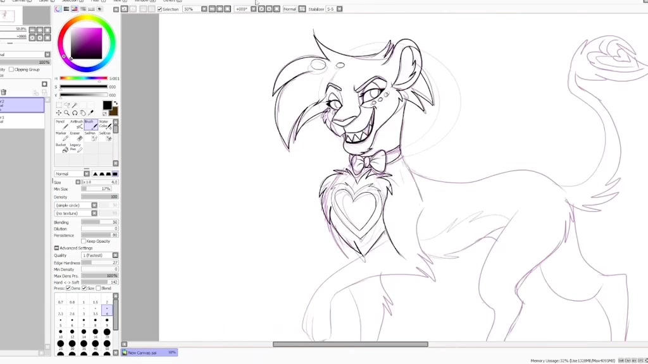This screenshot has height=364, width=648.
Task: Pick the rectangular selection tool
Action: tap(59, 106)
